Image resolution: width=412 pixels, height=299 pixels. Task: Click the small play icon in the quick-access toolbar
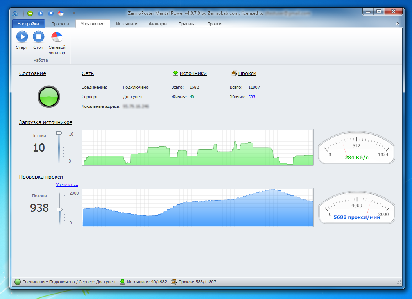(x=40, y=13)
